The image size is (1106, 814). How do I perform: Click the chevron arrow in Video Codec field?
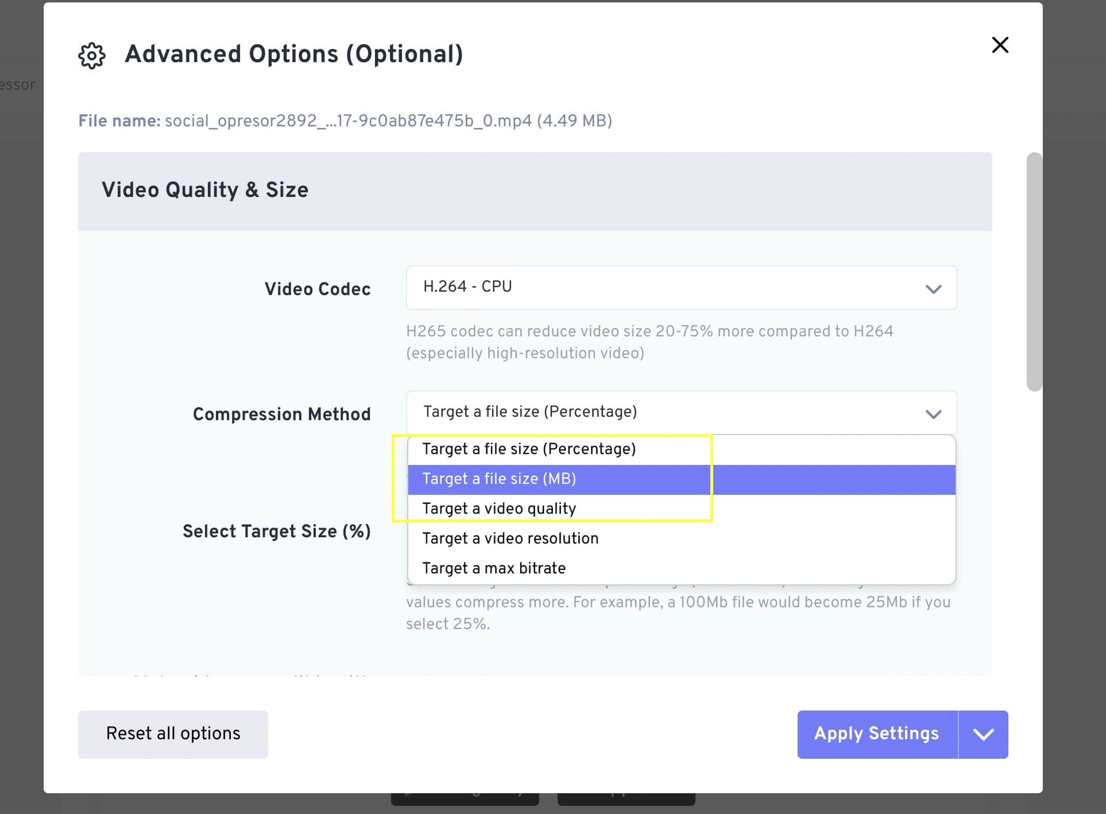tap(933, 289)
